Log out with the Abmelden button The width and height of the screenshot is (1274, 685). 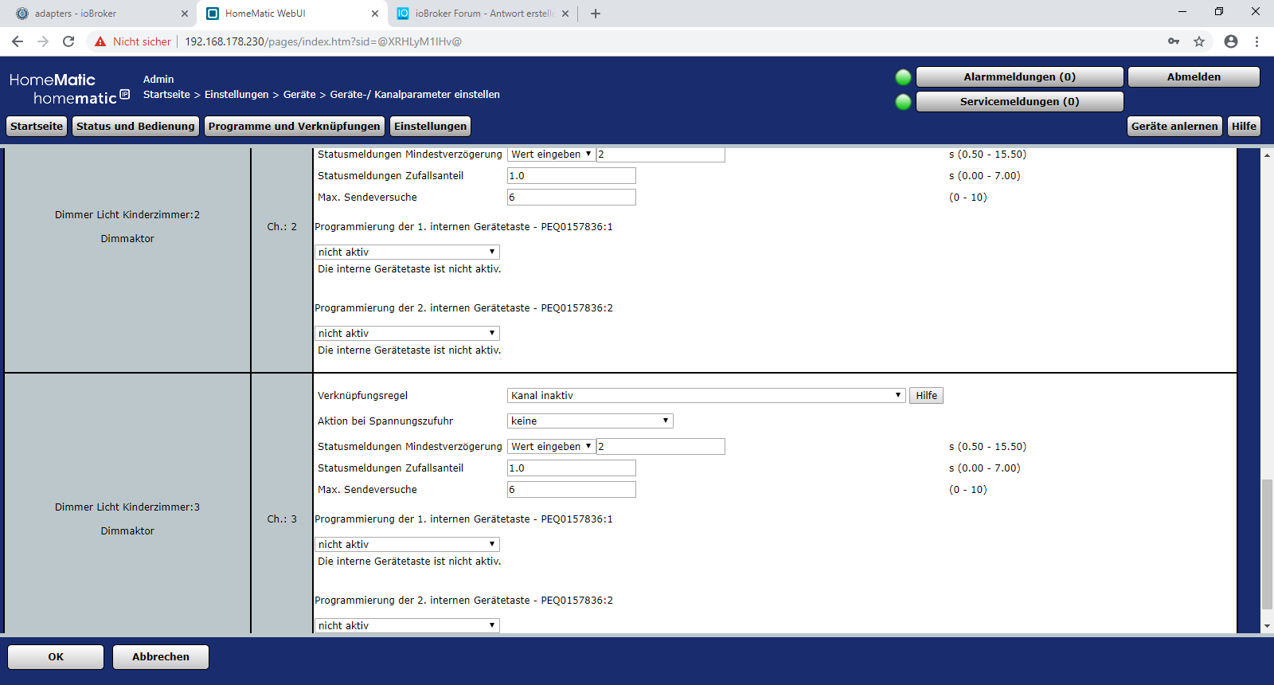pos(1194,77)
